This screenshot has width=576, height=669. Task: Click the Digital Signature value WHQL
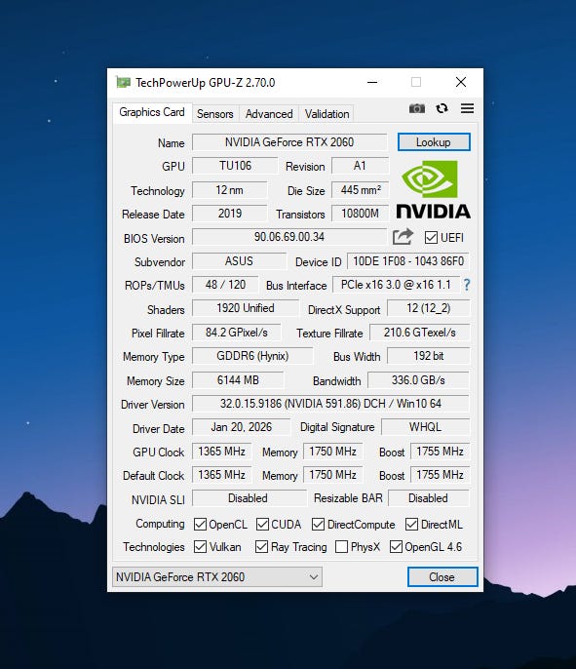[x=426, y=427]
